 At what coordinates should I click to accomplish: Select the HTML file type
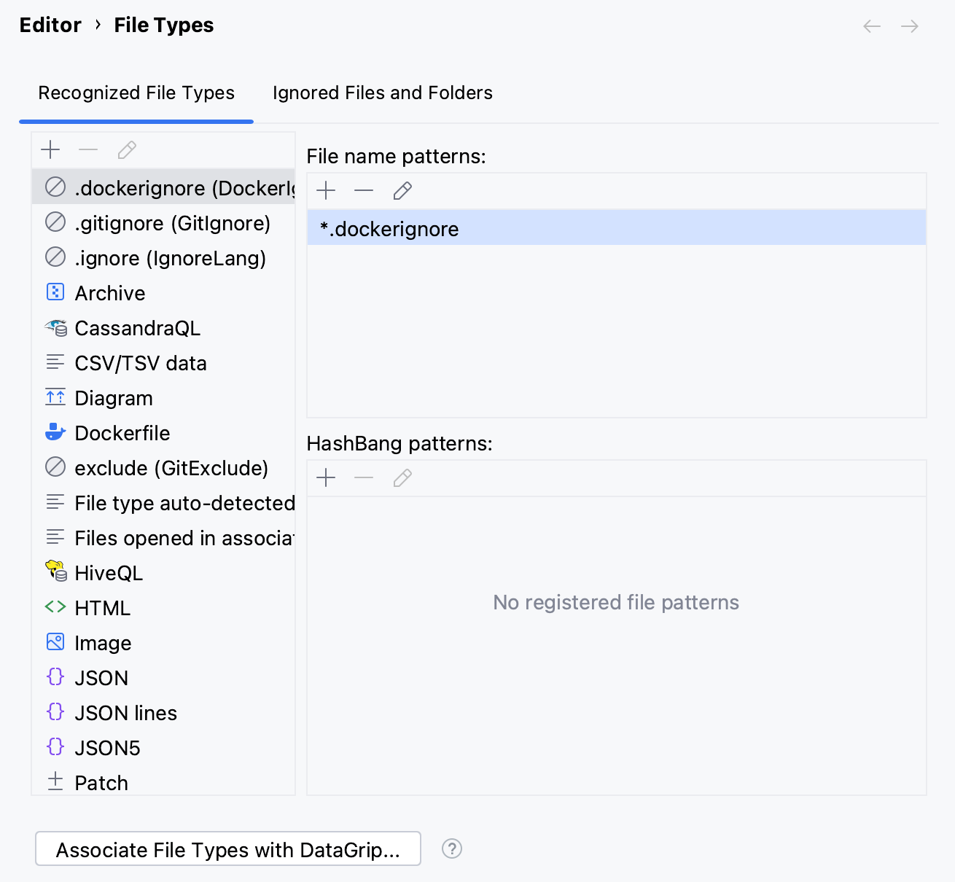pos(102,607)
